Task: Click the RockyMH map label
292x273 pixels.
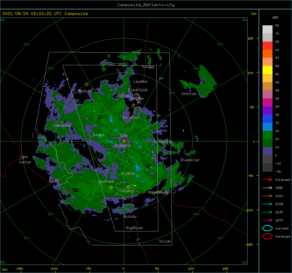Action: [x=86, y=91]
